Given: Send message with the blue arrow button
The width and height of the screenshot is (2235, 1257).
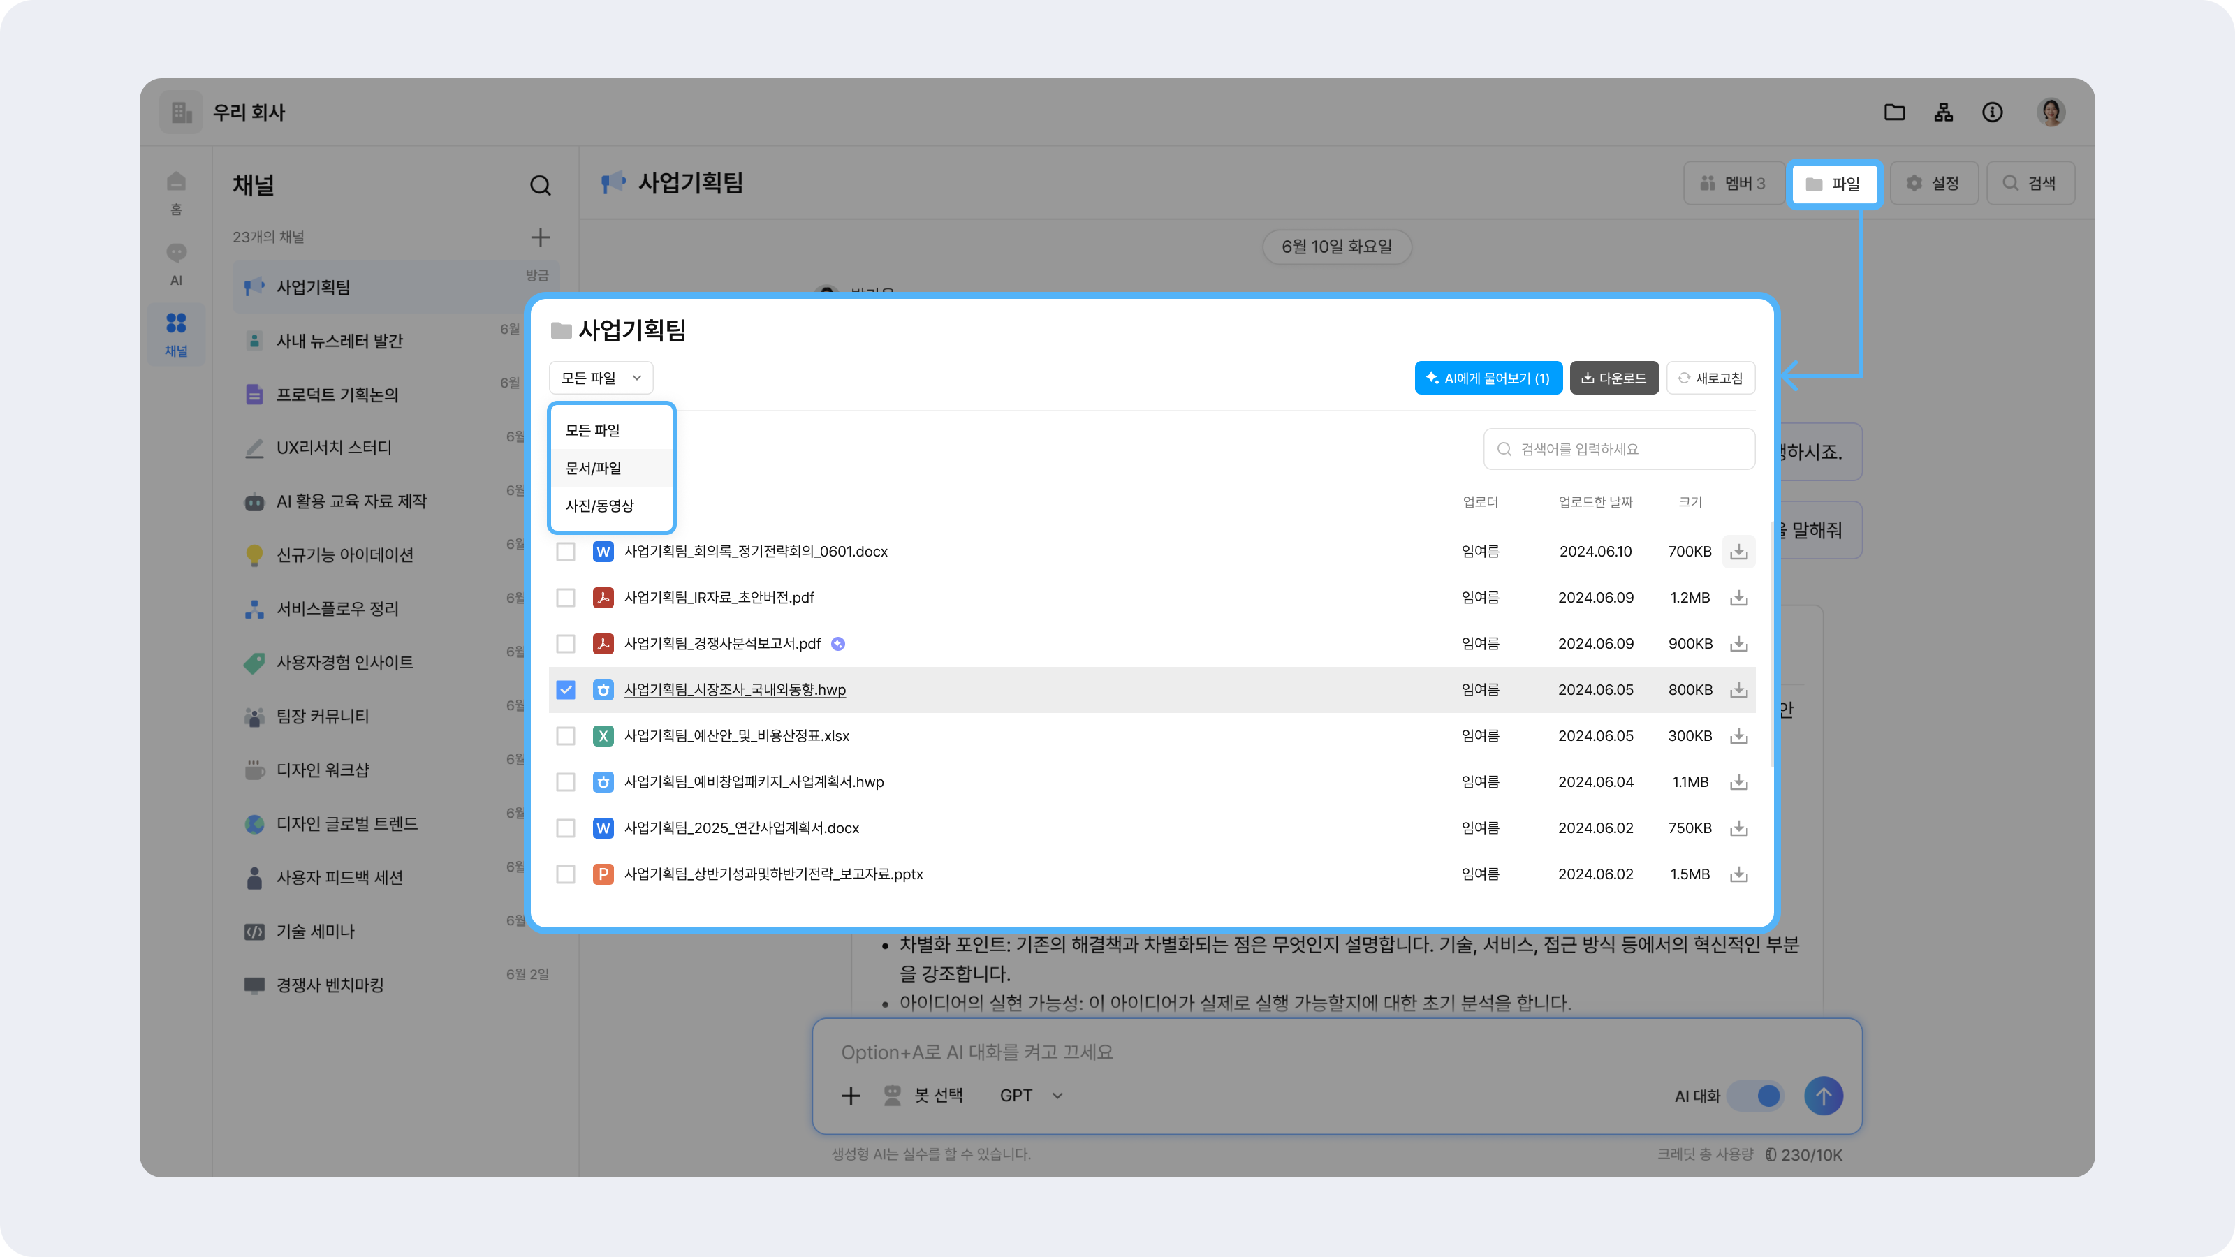Looking at the screenshot, I should click(1824, 1096).
